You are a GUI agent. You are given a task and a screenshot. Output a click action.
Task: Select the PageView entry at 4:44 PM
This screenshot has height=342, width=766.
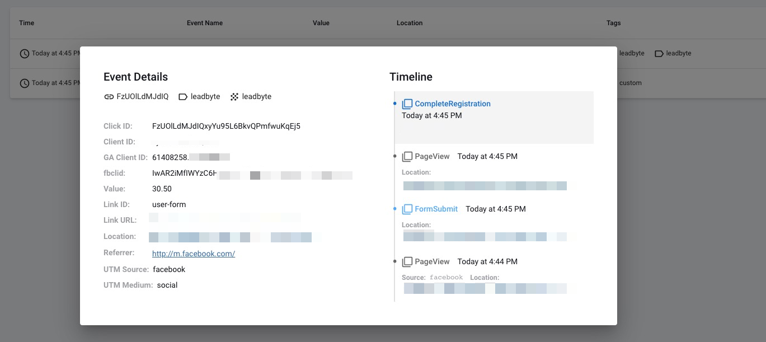point(432,262)
